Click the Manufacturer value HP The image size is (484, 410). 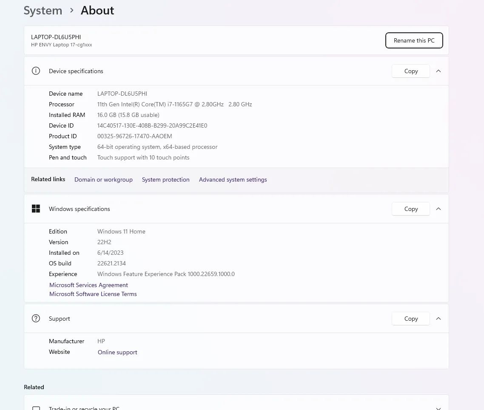101,341
